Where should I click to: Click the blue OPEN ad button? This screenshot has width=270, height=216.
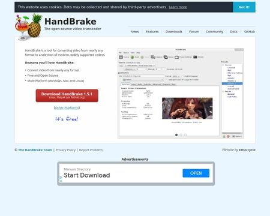point(196,173)
